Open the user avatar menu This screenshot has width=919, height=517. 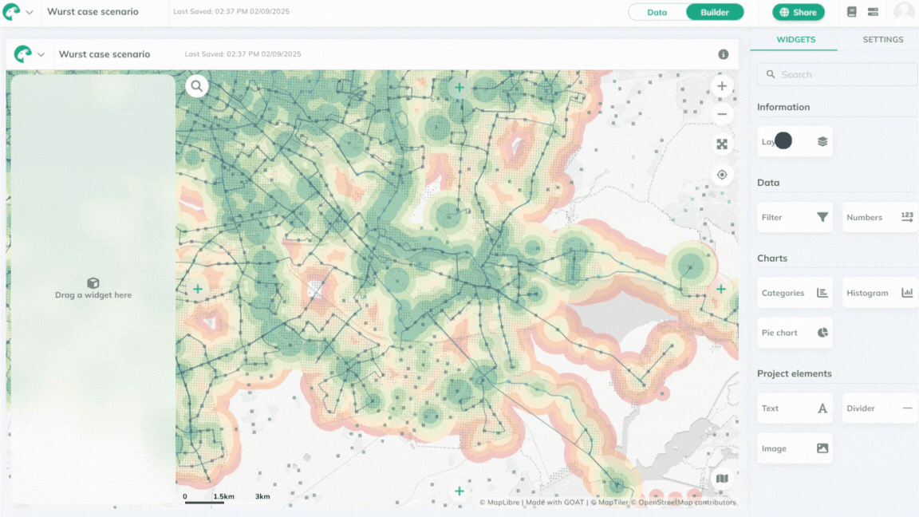tap(903, 12)
